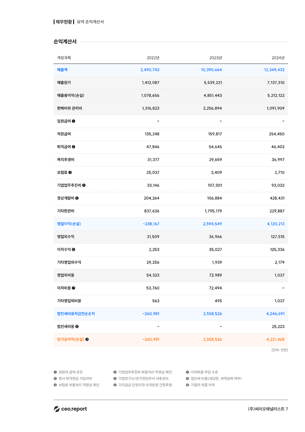Click the highlighted 당기순이익 value 4,221,468
The height and width of the screenshot is (432, 305).
276,339
